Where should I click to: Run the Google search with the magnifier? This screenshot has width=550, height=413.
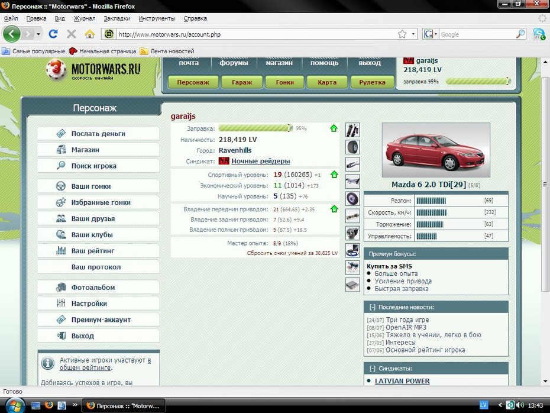[x=520, y=34]
